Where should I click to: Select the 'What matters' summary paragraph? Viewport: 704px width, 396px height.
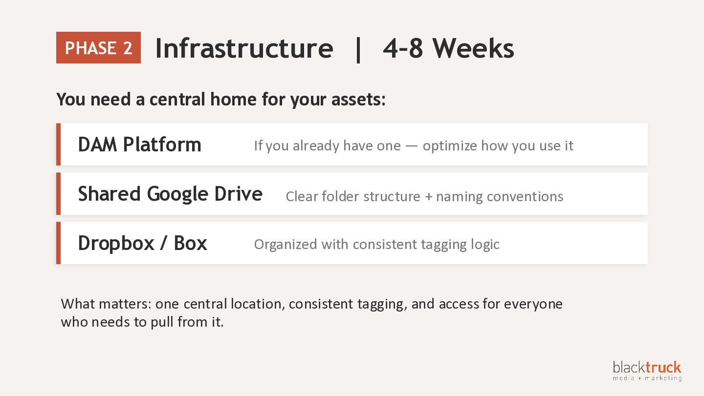pos(311,313)
